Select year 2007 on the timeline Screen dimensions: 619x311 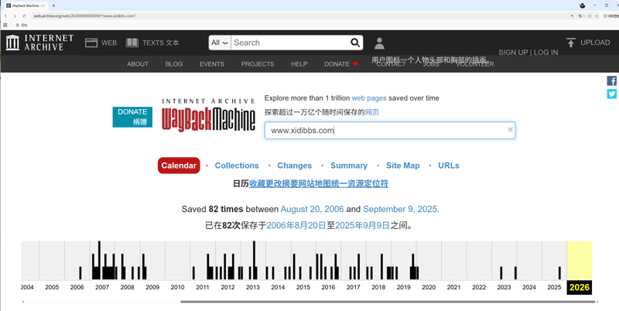(102, 287)
